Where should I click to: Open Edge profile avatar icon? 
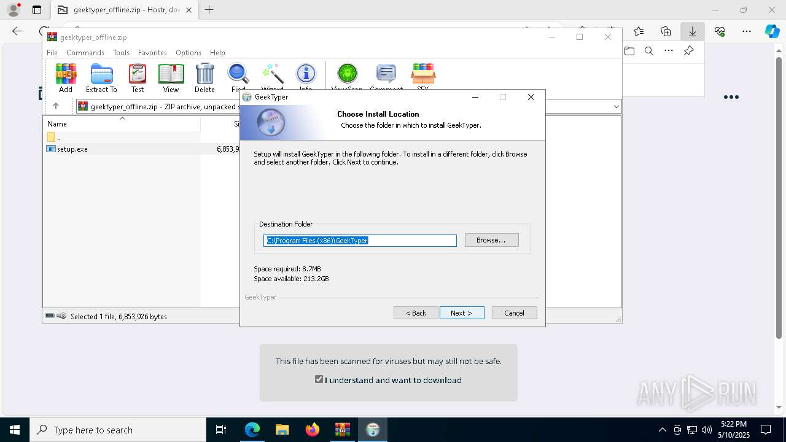pyautogui.click(x=14, y=10)
